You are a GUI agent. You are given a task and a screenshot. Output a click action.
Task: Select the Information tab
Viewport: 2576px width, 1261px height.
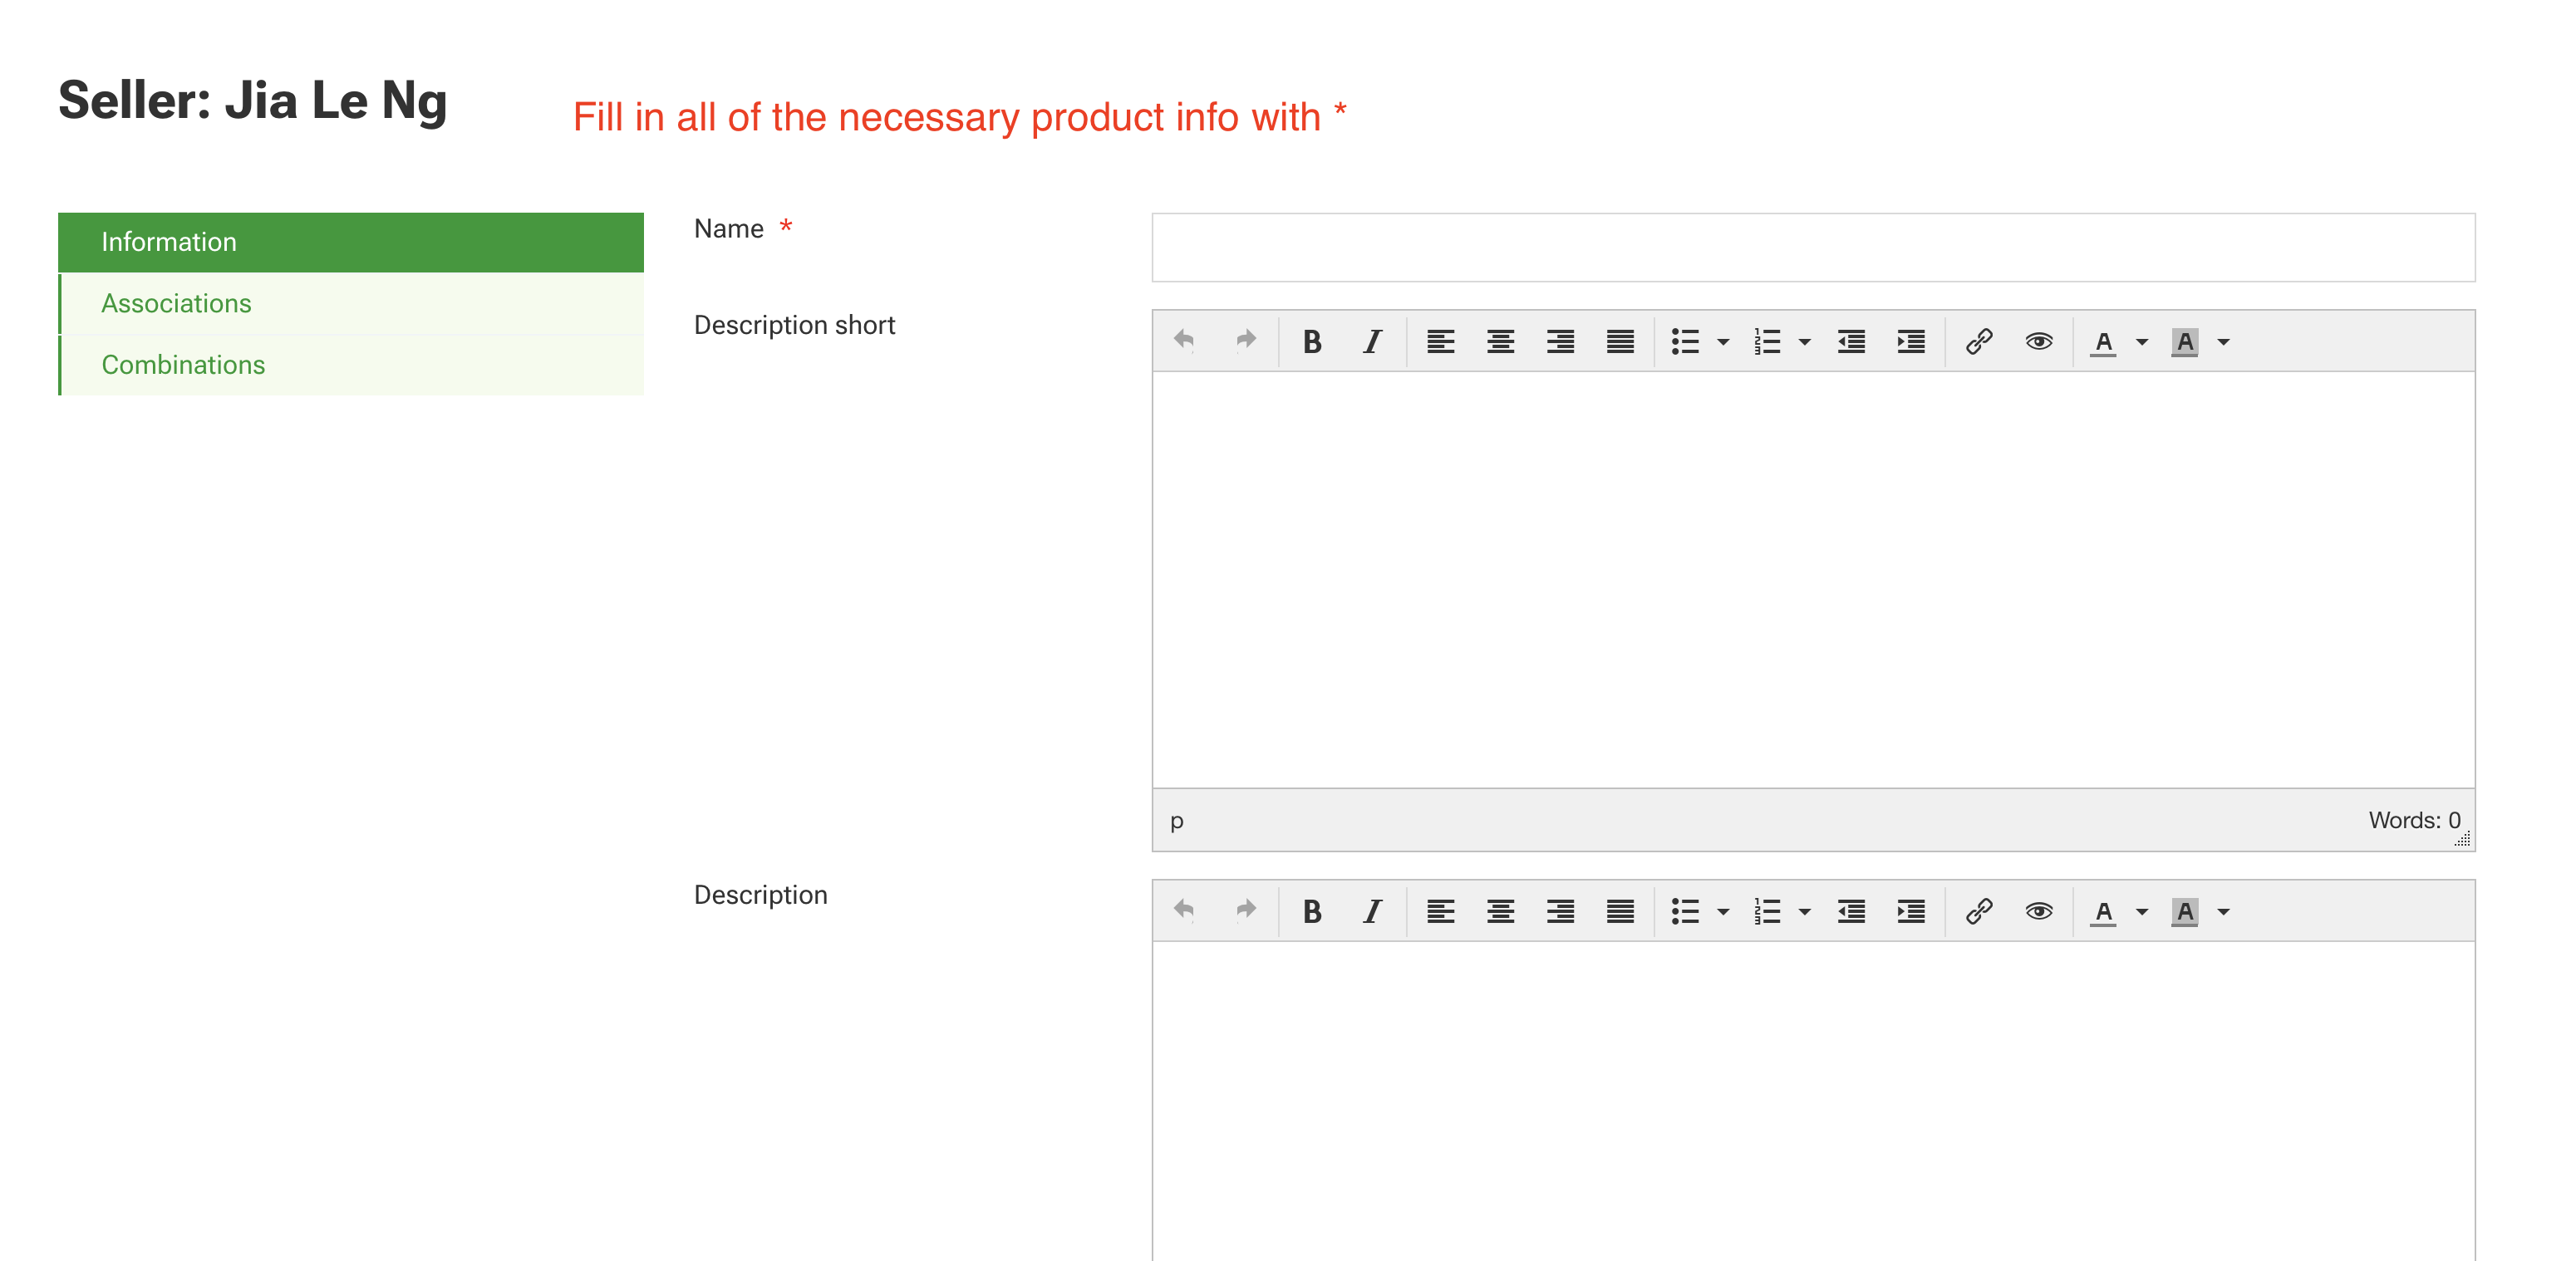(x=169, y=242)
